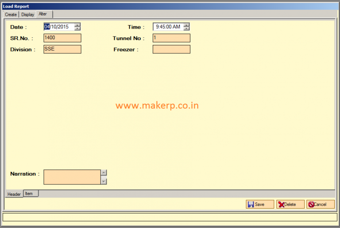The height and width of the screenshot is (228, 340).
Task: Click the Save button with floppy disk icon
Action: pyautogui.click(x=260, y=204)
